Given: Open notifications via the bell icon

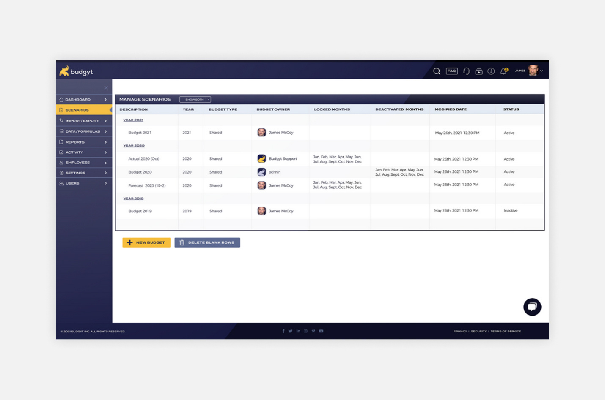Looking at the screenshot, I should click(503, 71).
